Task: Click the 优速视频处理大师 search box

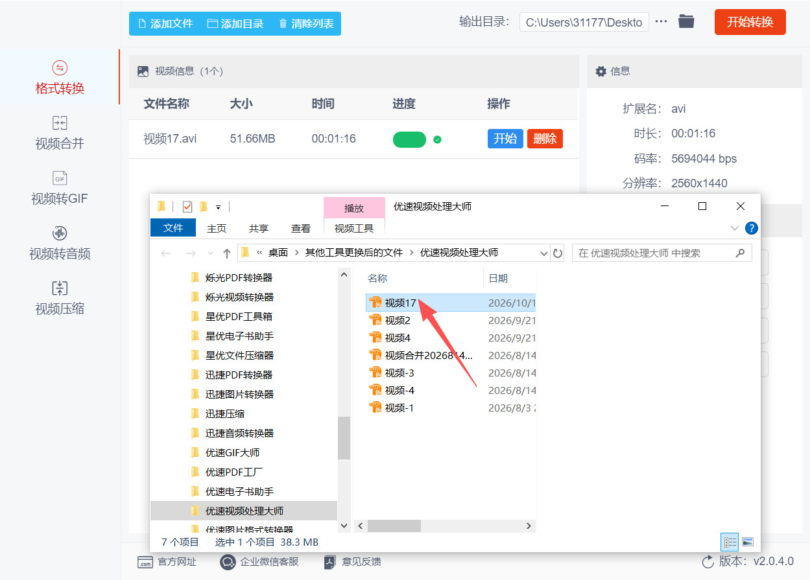Action: point(661,253)
